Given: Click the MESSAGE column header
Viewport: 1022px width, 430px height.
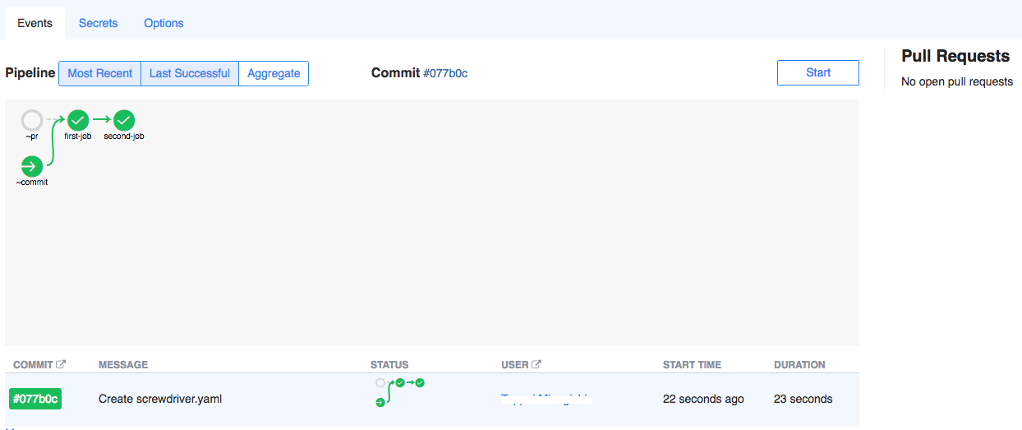Looking at the screenshot, I should click(123, 364).
